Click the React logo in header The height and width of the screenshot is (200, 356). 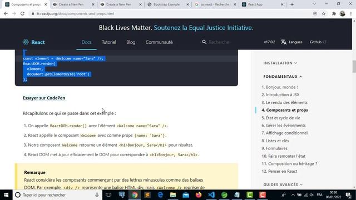click(x=34, y=42)
